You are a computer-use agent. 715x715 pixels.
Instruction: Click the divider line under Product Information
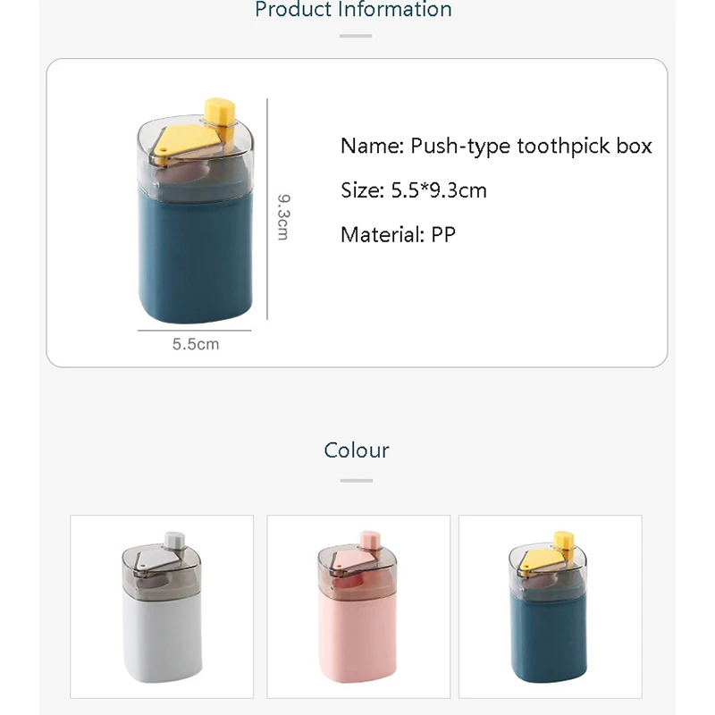click(356, 37)
